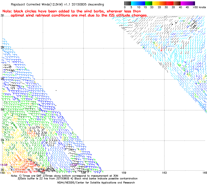
Task: Click the gray 0-5 knots legend segment
Action: [x=127, y=3]
